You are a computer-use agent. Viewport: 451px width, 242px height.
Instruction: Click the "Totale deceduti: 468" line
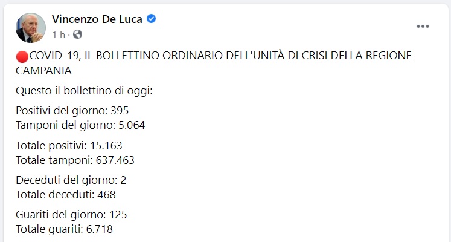pyautogui.click(x=66, y=195)
